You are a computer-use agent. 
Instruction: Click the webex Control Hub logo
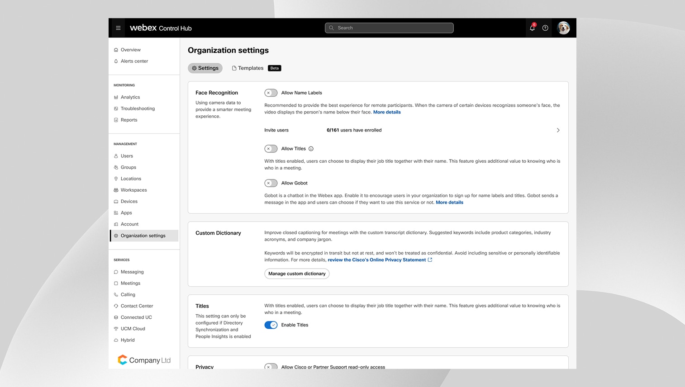(161, 28)
